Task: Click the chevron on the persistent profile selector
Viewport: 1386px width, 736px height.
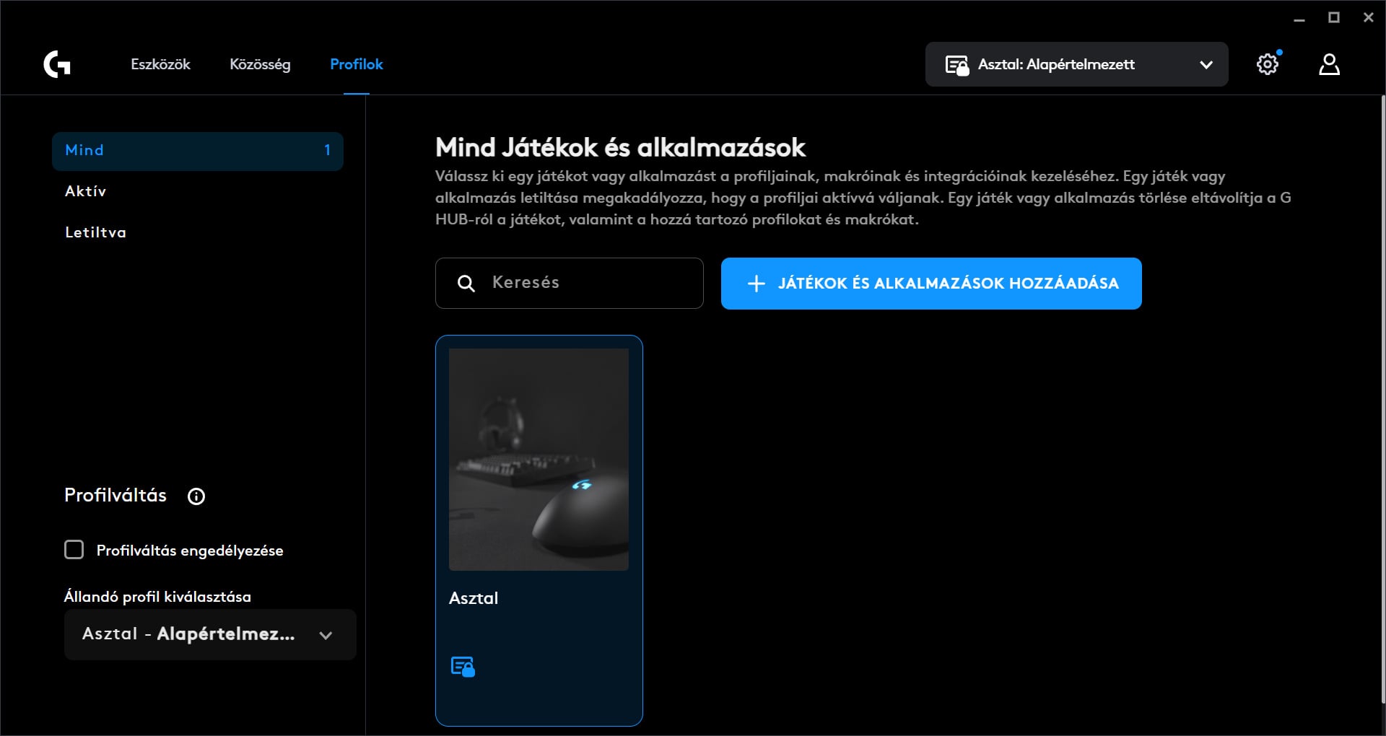Action: [x=326, y=635]
